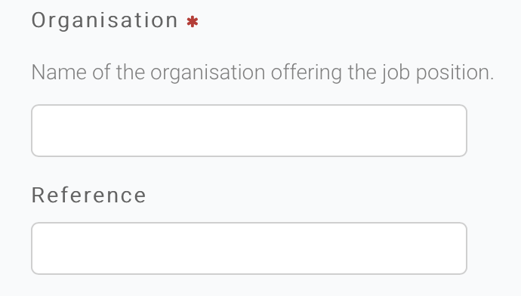Click the word "job" in the description
Image resolution: width=521 pixels, height=296 pixels.
pyautogui.click(x=396, y=73)
